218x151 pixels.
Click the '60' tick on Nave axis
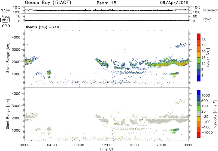[x=195, y=16]
